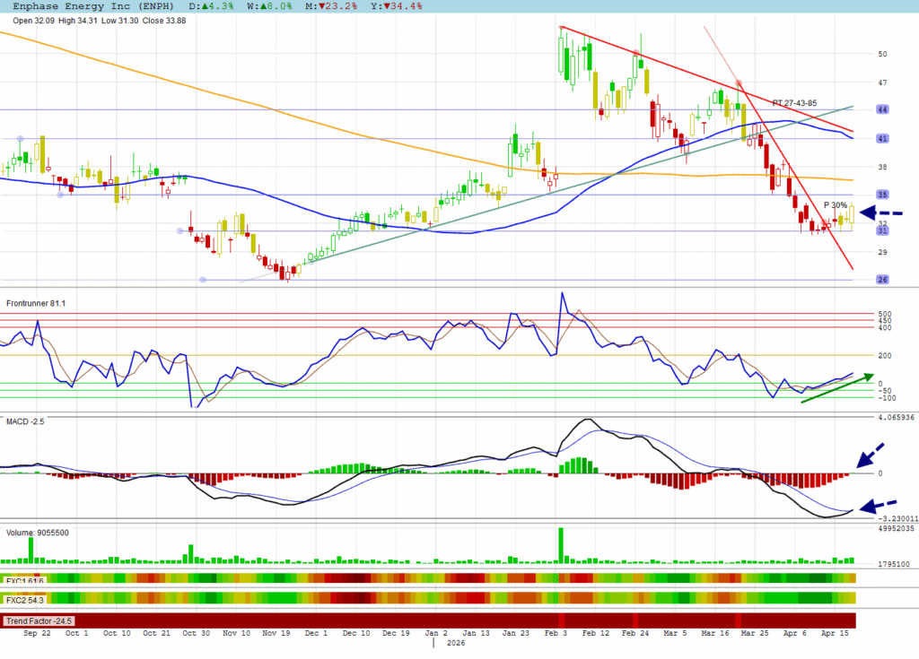Select the Frontrunner 81.1 indicator label

point(36,303)
